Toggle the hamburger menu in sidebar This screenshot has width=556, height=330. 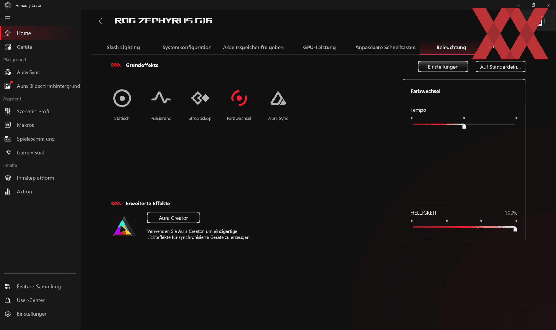tap(8, 18)
